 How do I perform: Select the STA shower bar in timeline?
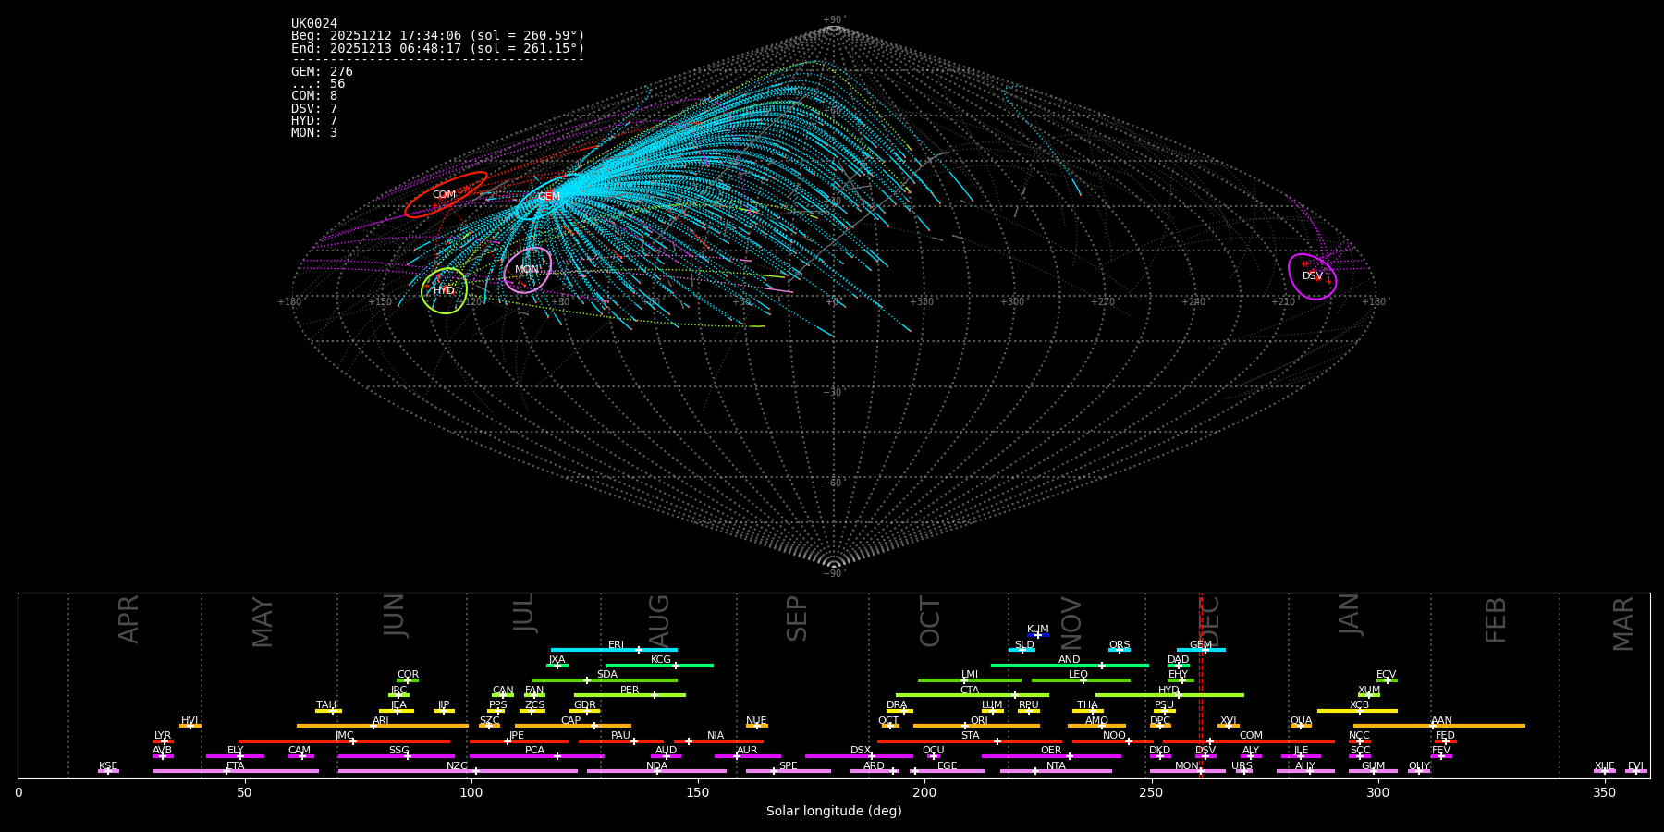970,740
